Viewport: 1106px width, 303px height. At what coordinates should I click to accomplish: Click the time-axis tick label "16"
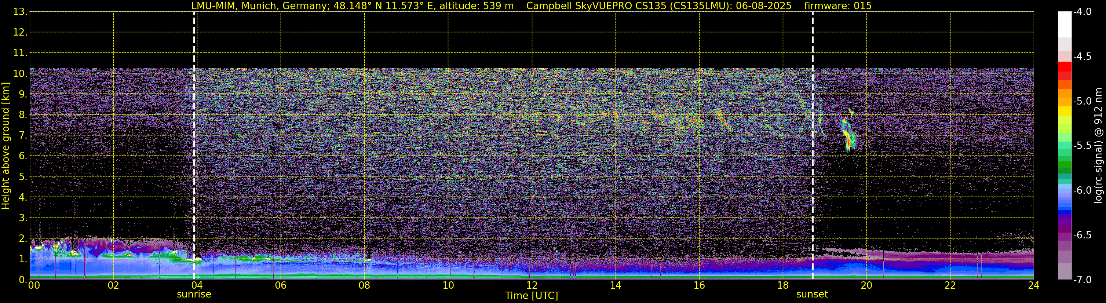pos(699,286)
